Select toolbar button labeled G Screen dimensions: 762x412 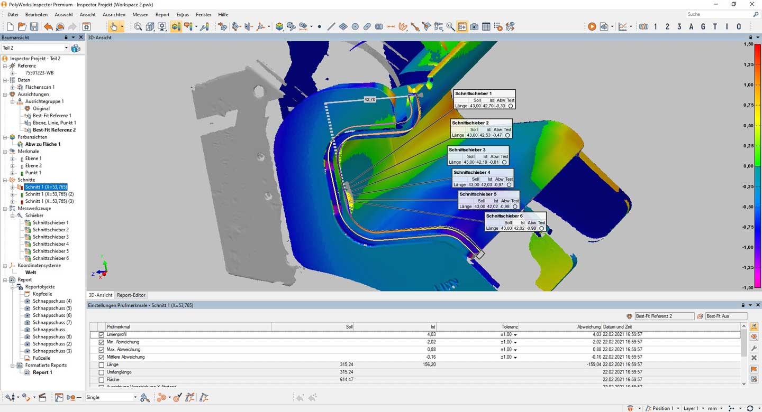pos(703,26)
